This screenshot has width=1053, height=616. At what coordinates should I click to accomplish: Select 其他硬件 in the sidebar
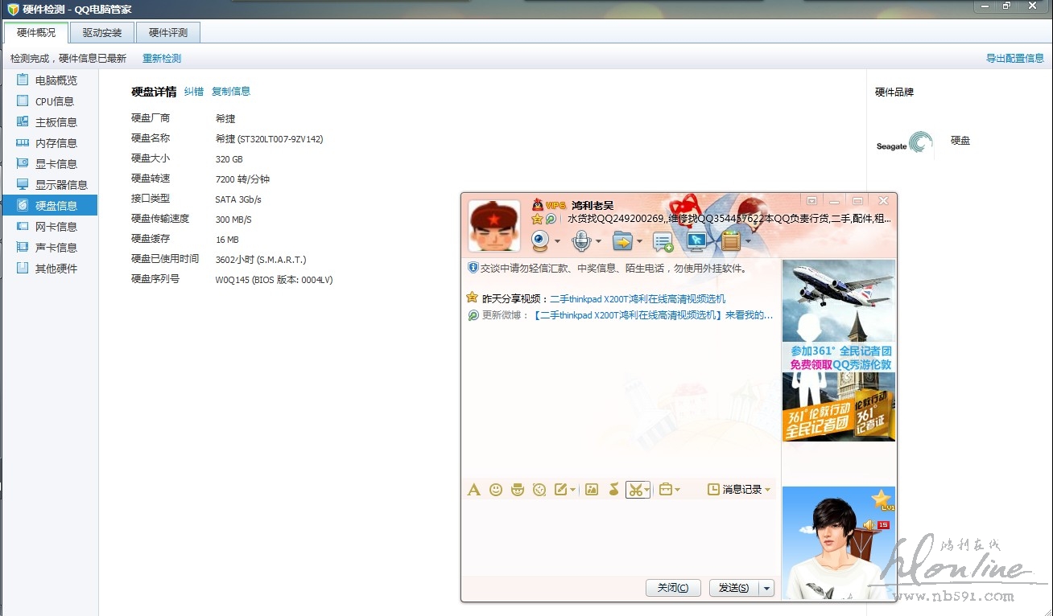coord(49,269)
